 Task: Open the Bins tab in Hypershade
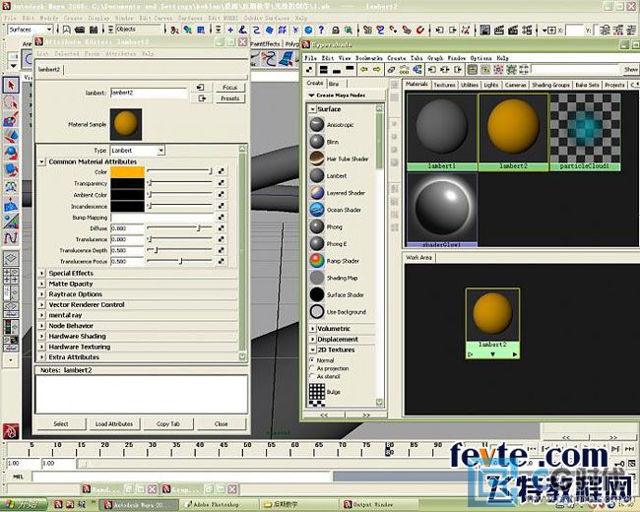click(x=334, y=84)
